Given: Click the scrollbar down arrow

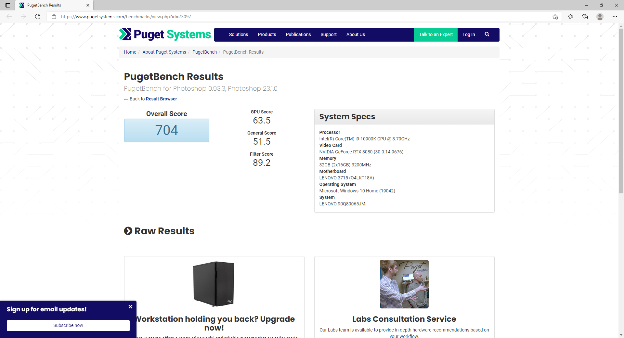Looking at the screenshot, I should 621,335.
